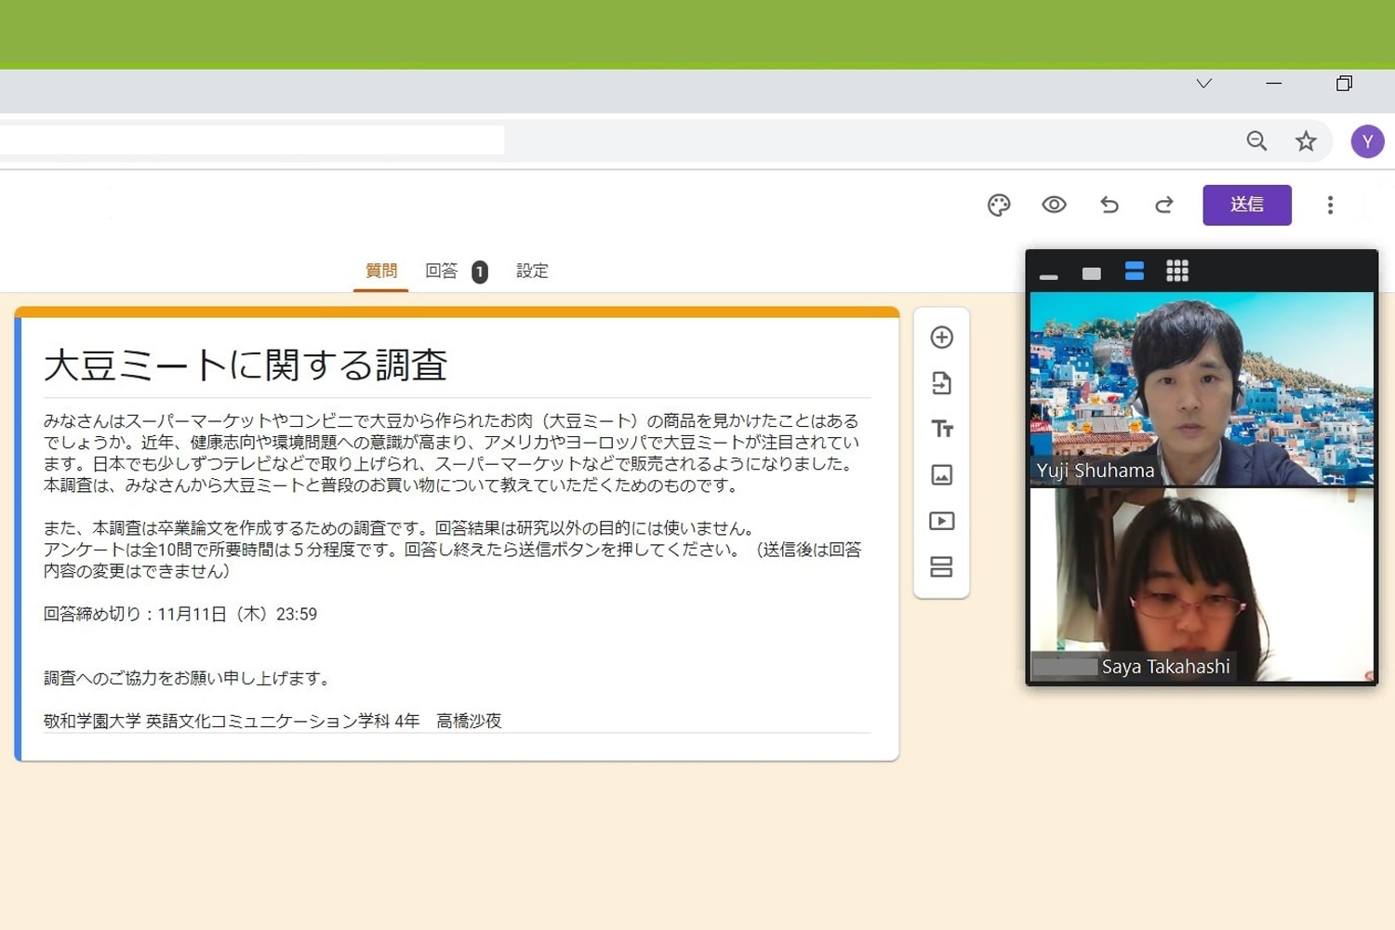
Task: Show single speaker video view
Action: point(1092,273)
